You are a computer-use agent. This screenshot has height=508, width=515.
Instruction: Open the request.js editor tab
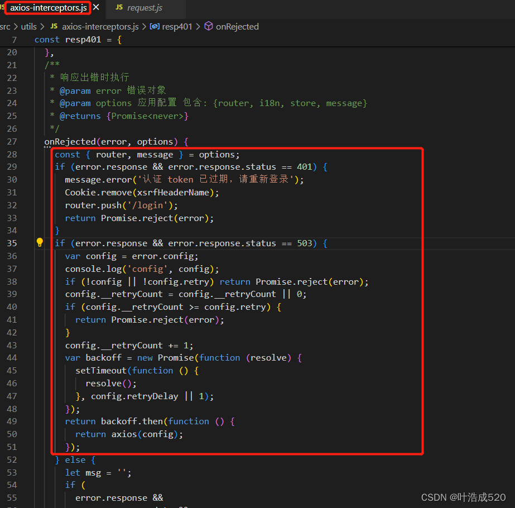(145, 8)
